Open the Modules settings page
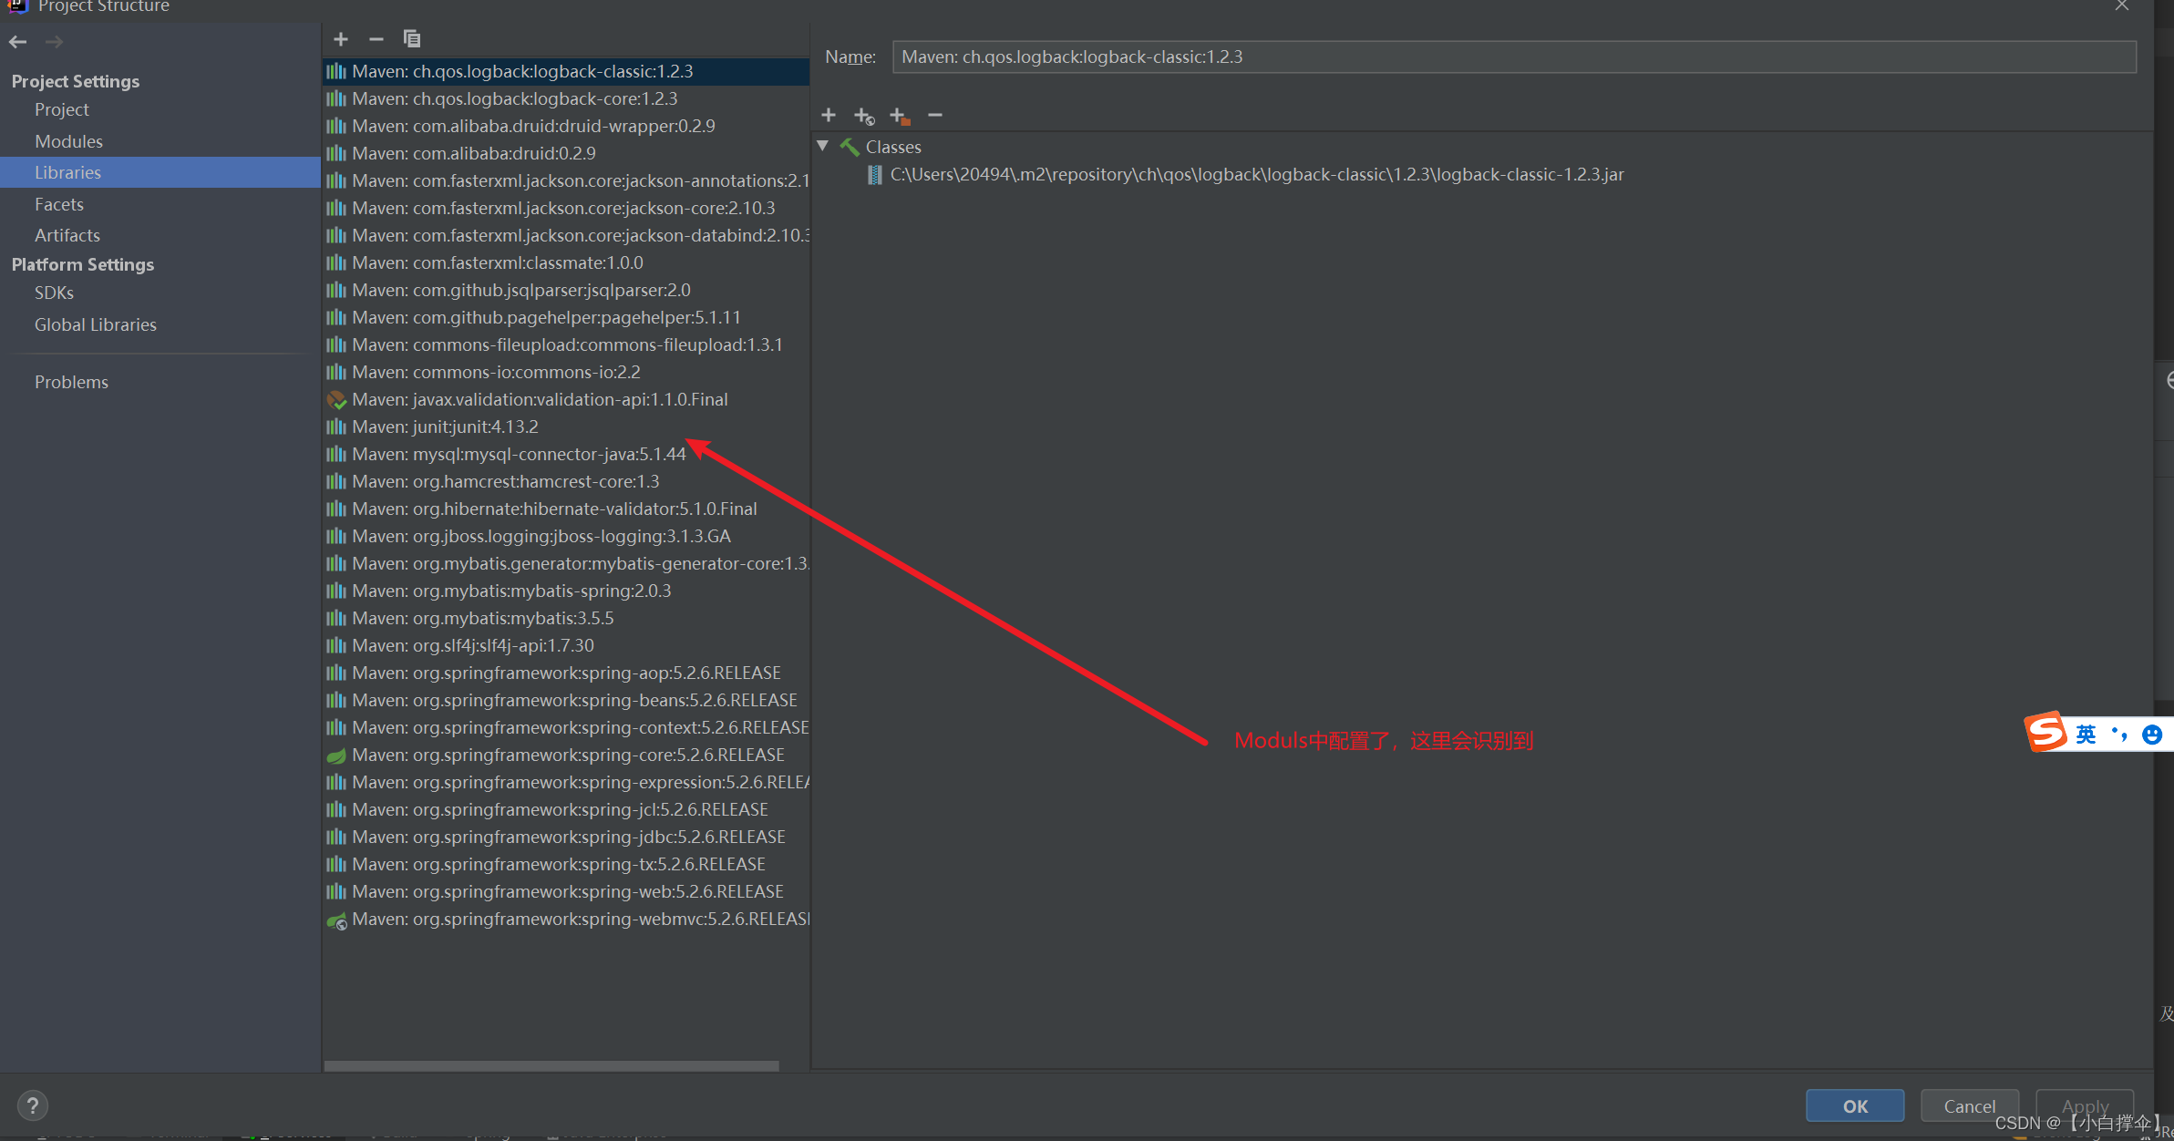 pyautogui.click(x=68, y=141)
